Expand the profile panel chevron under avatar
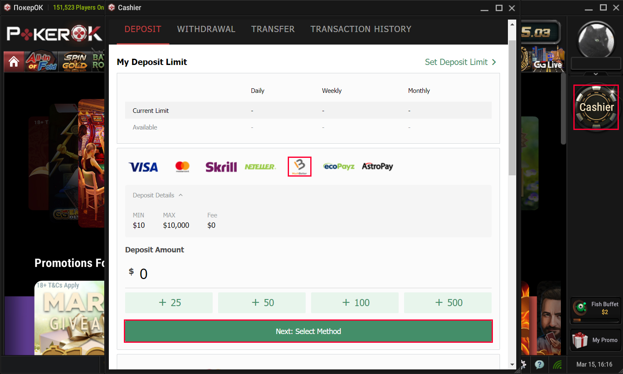 (596, 74)
